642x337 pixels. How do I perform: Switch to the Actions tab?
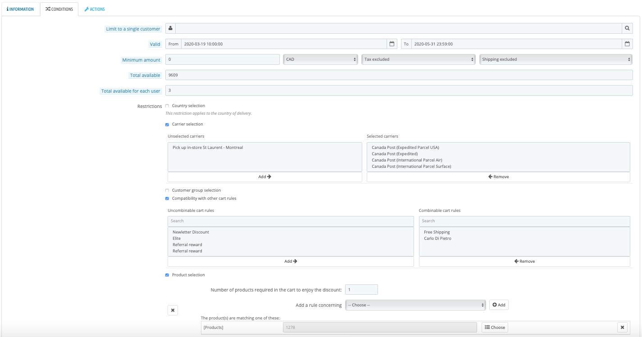tap(95, 9)
